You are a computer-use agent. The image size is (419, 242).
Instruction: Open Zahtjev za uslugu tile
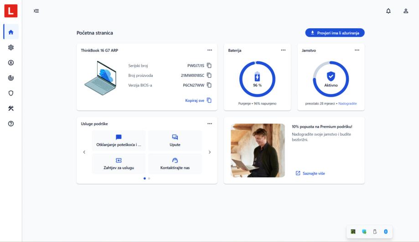coord(119,164)
